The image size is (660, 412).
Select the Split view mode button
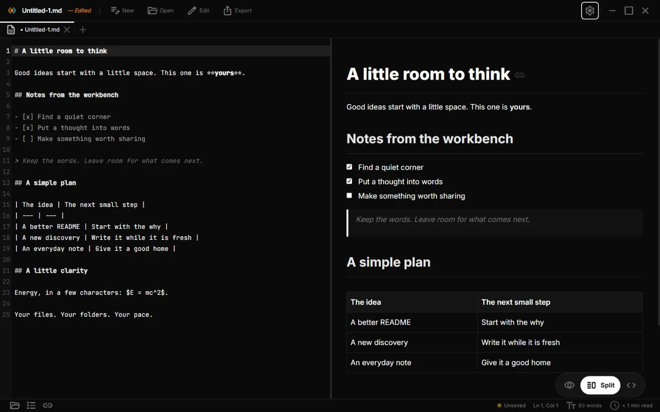tap(600, 385)
